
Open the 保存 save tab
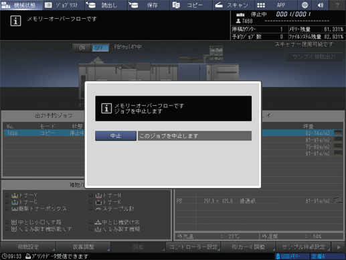coord(149,5)
